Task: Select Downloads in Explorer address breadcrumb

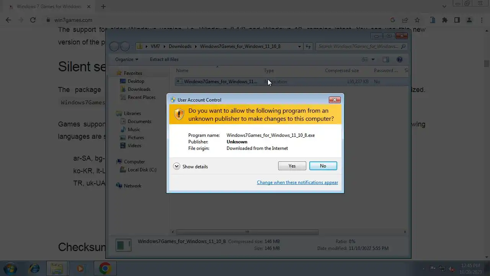Action: pyautogui.click(x=180, y=46)
